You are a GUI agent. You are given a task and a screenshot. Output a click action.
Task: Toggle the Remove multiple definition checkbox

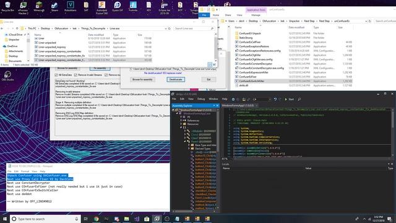tap(106, 75)
